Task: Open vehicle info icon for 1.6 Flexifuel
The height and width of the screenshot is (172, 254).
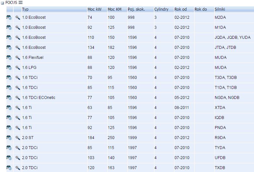Action: coord(9,58)
